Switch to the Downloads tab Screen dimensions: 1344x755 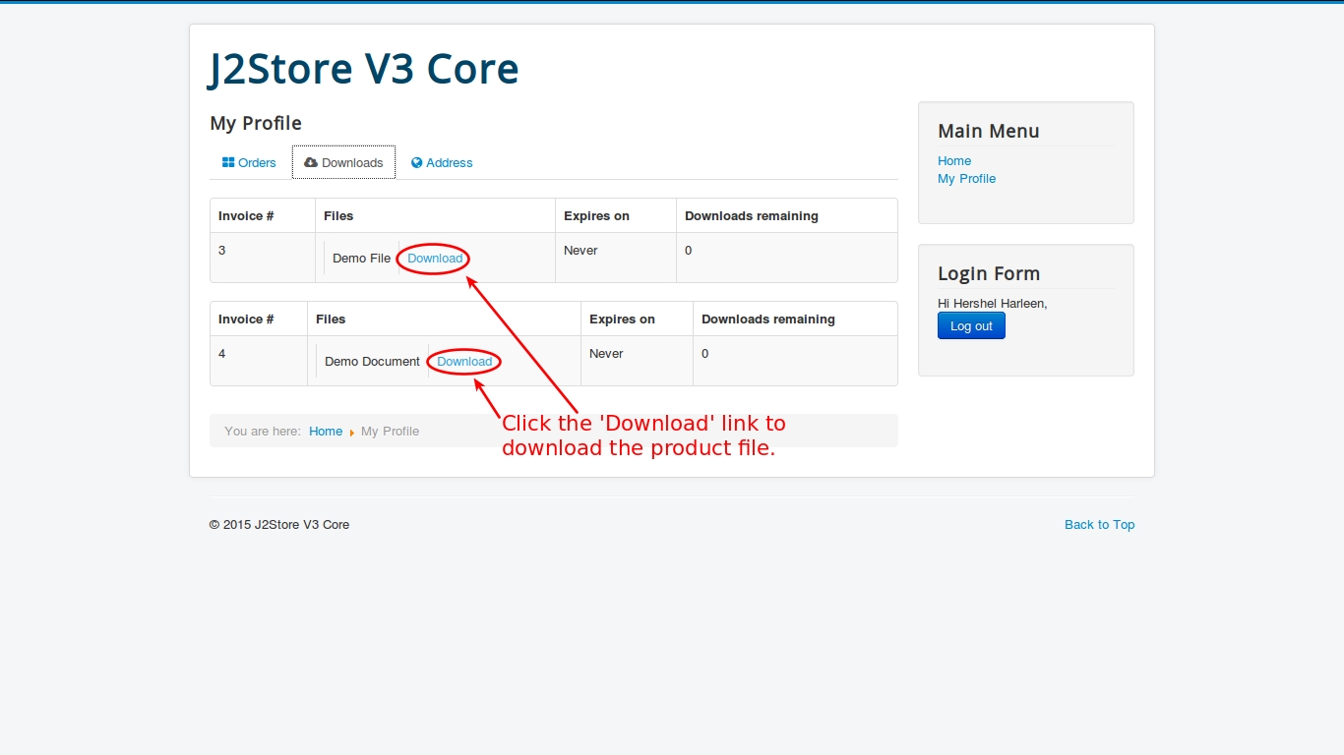click(343, 162)
